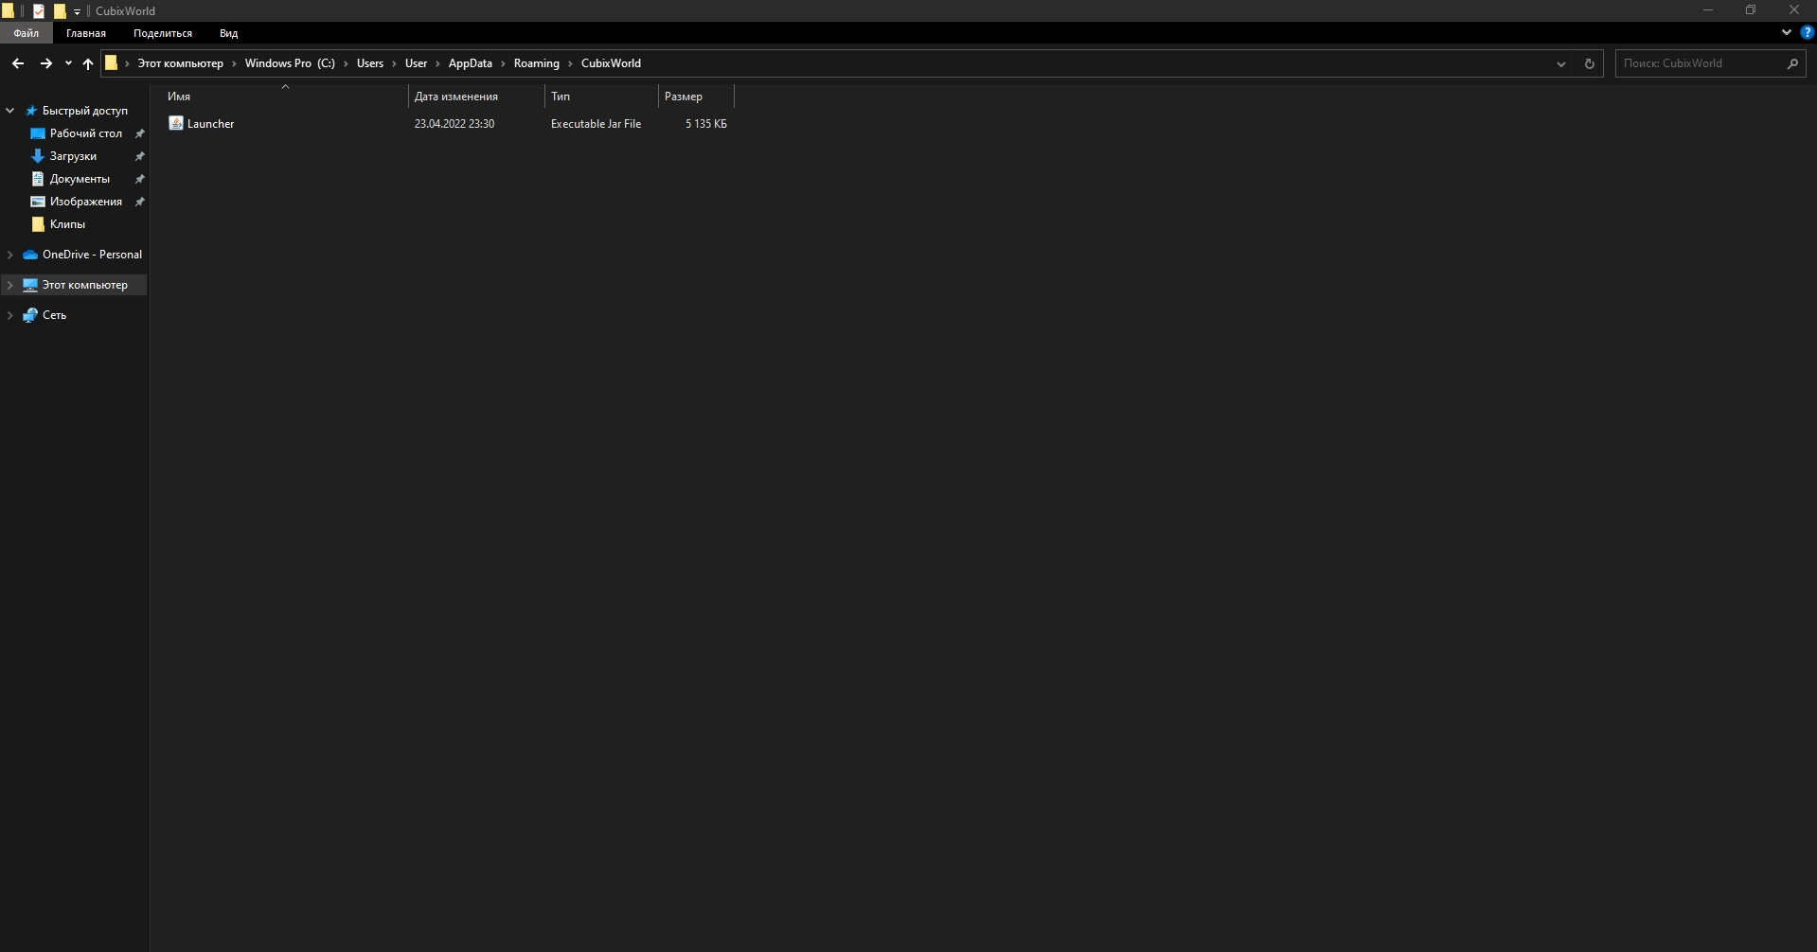This screenshot has height=952, width=1817.
Task: Navigate to Roaming in the breadcrumb
Action: [536, 63]
